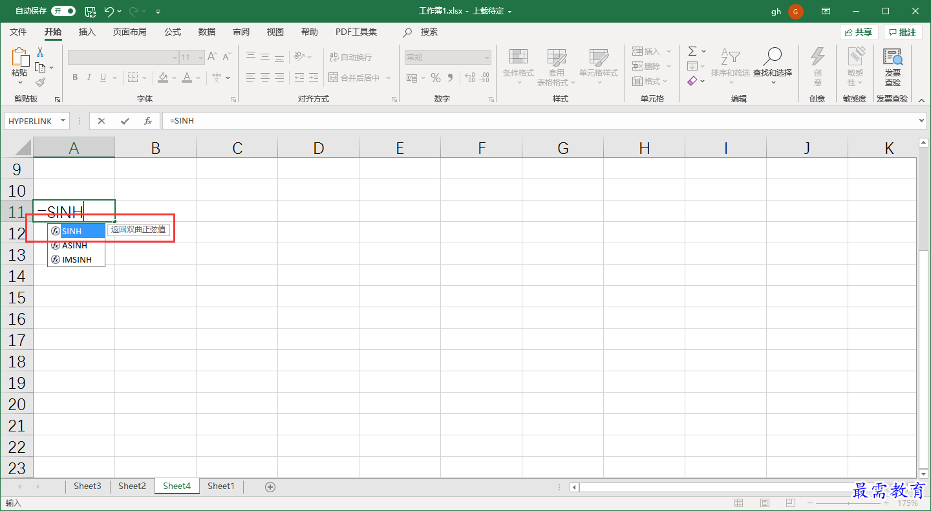Select SINH from the autocomplete list
This screenshot has width=931, height=511.
[x=76, y=231]
